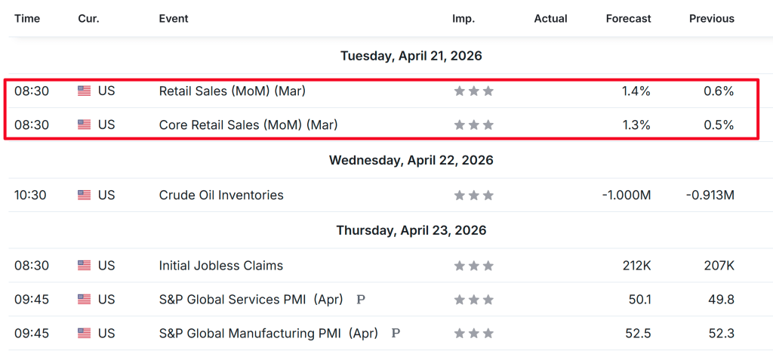Click the US flag beside Retail Sales (MoM)

(x=84, y=91)
